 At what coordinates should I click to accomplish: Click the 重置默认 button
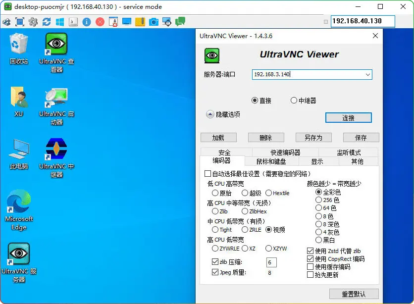(x=354, y=294)
